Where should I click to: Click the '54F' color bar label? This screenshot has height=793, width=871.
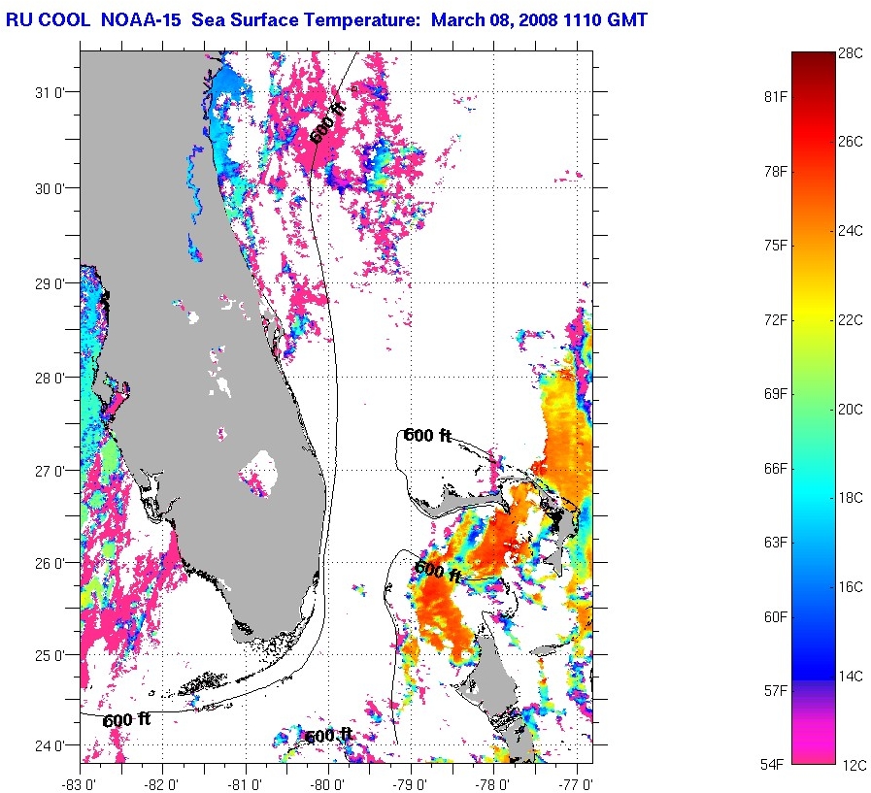click(772, 765)
